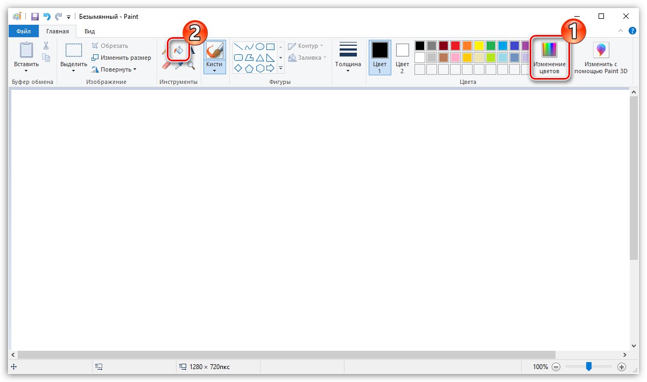647x382 pixels.
Task: Choose the Curve shape
Action: [x=249, y=47]
